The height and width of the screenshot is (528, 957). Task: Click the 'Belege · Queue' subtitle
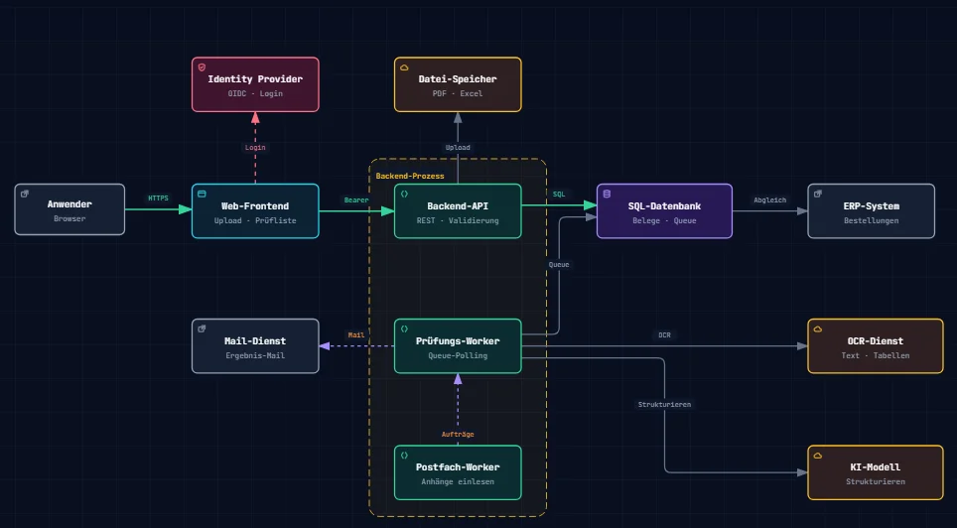pos(665,221)
